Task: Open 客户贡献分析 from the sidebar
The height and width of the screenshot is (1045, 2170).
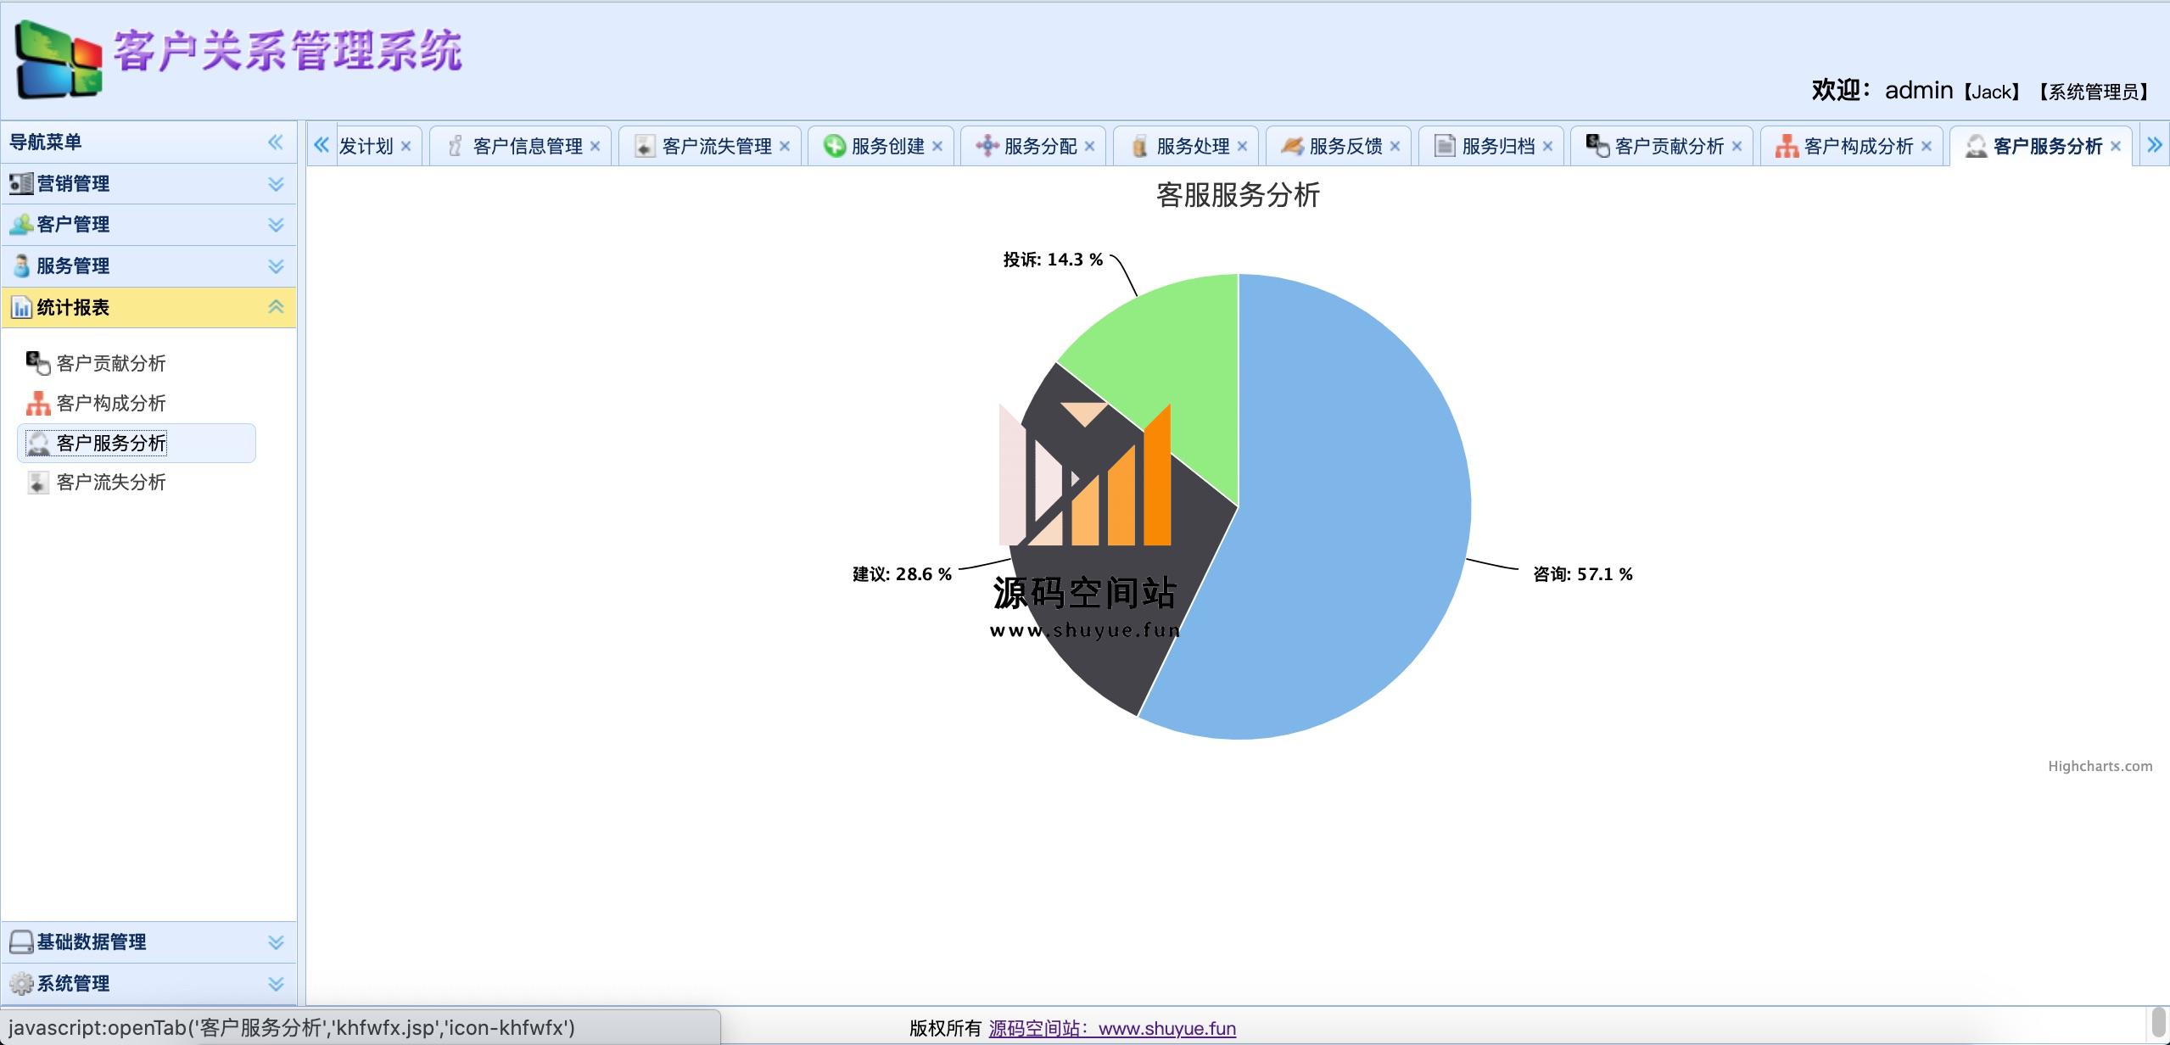Action: tap(110, 363)
